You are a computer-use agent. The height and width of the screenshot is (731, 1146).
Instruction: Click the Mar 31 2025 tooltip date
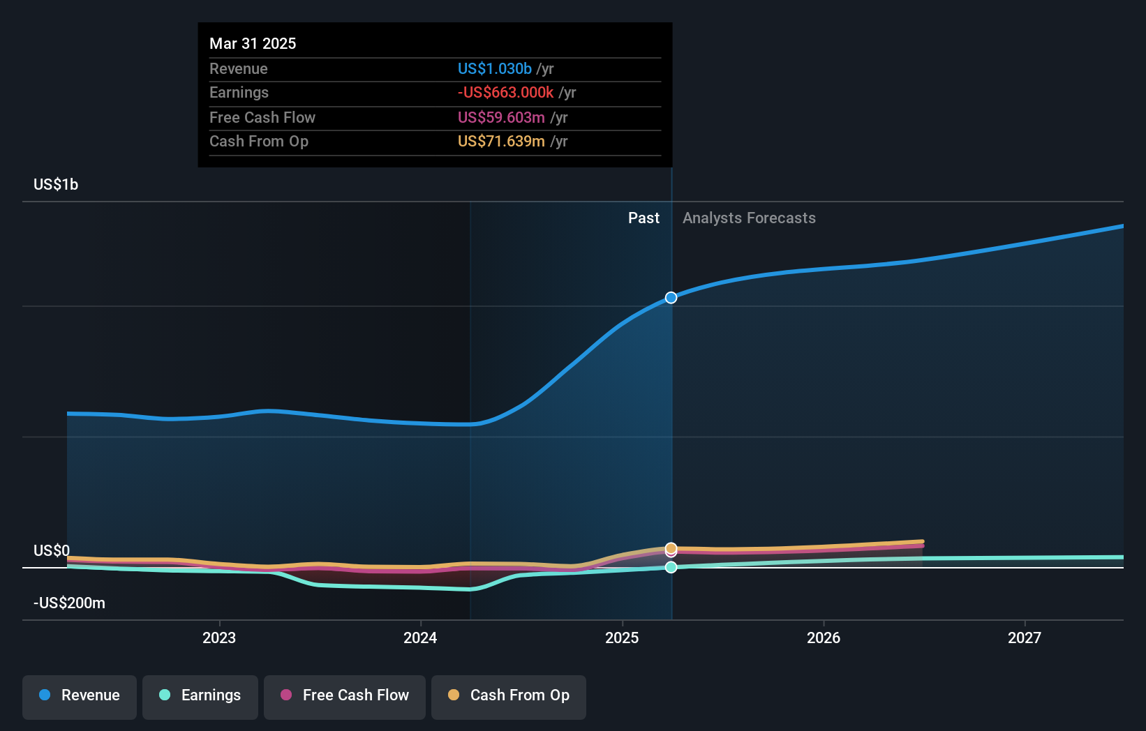(x=253, y=43)
